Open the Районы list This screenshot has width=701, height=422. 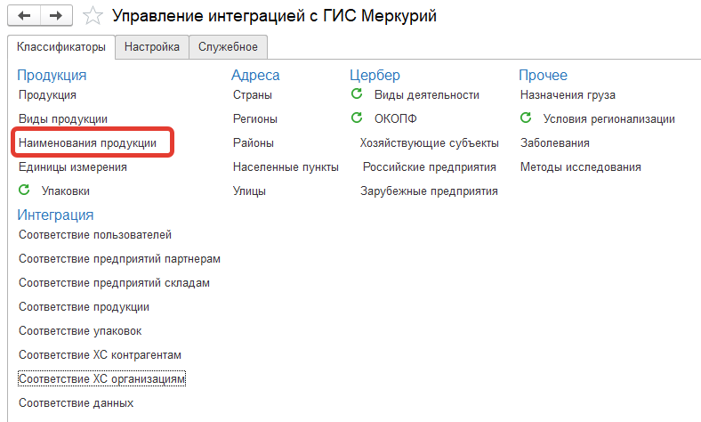click(x=254, y=143)
